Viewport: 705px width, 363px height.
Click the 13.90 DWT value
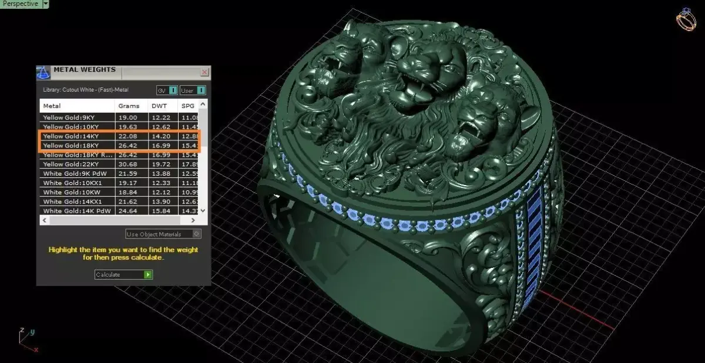tap(161, 201)
